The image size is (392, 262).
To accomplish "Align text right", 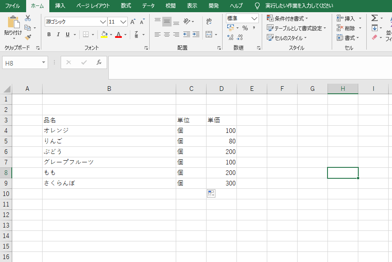I will pos(176,34).
